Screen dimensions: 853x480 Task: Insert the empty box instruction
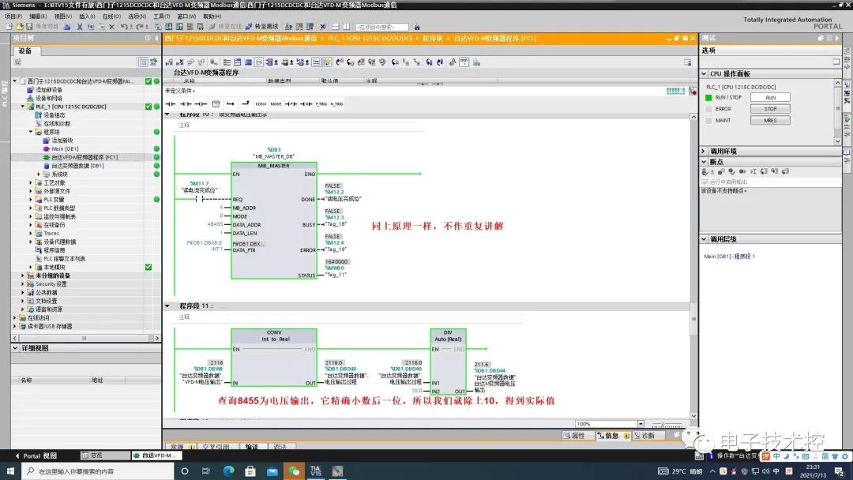(216, 103)
